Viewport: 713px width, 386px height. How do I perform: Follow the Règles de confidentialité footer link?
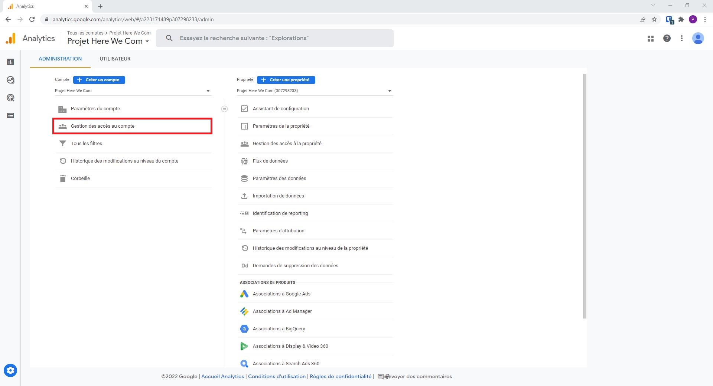click(x=341, y=376)
